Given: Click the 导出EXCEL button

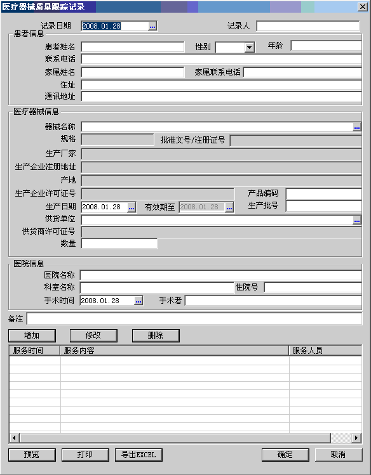Looking at the screenshot, I should pos(138,455).
